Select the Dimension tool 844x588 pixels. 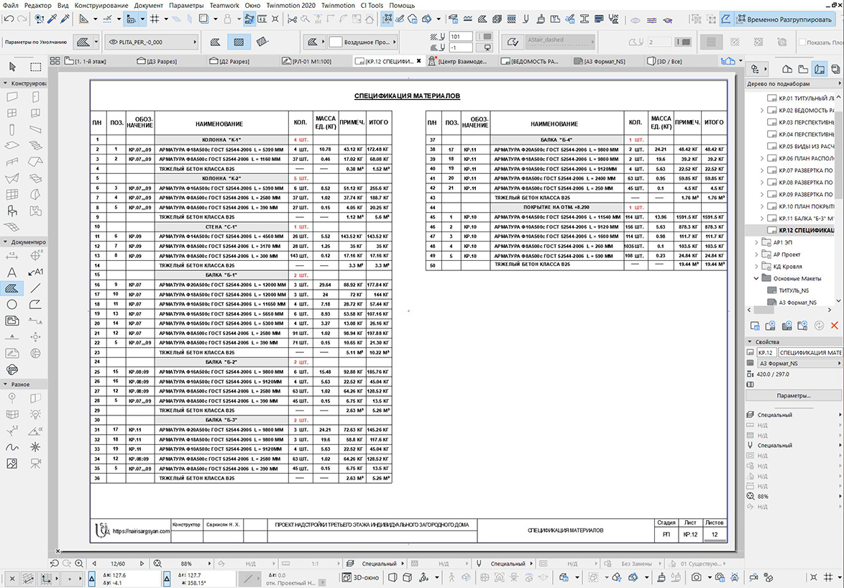12,256
